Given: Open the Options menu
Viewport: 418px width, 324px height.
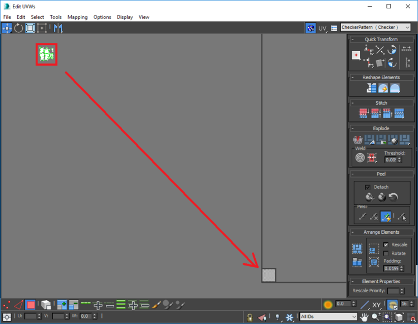Looking at the screenshot, I should 102,17.
